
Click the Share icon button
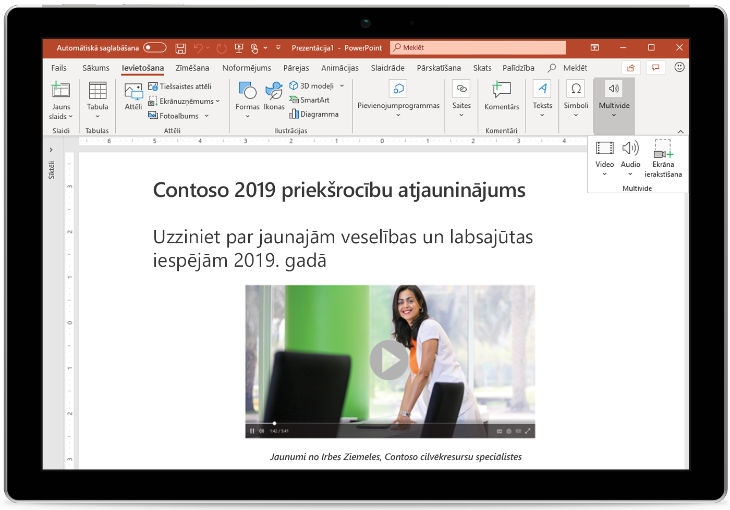[x=631, y=68]
